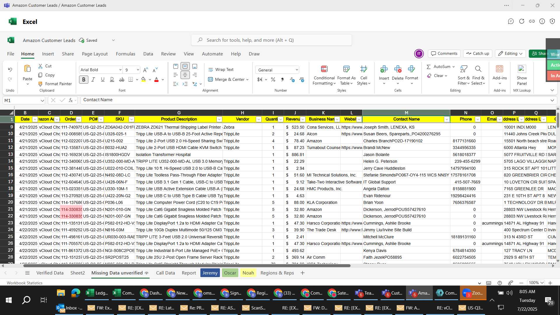Switch to the Jeremy sheet tab
560x315 pixels.
(x=210, y=273)
